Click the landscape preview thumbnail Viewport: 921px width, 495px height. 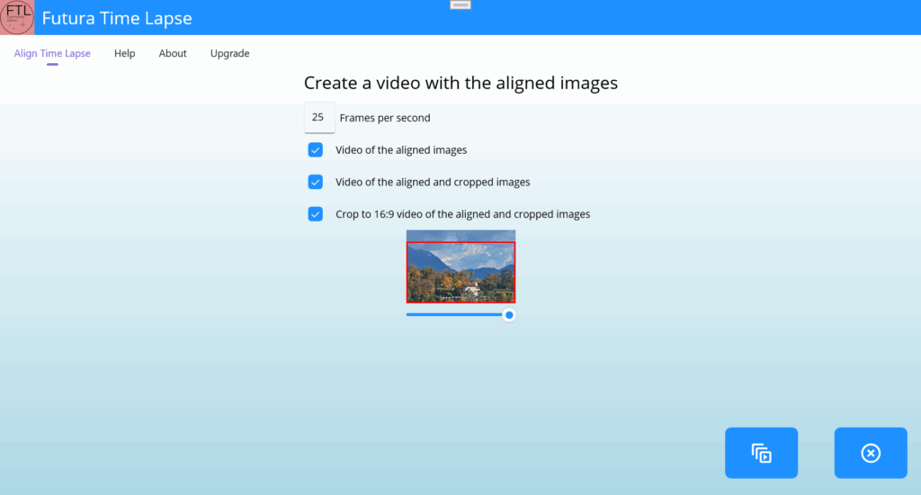tap(460, 267)
